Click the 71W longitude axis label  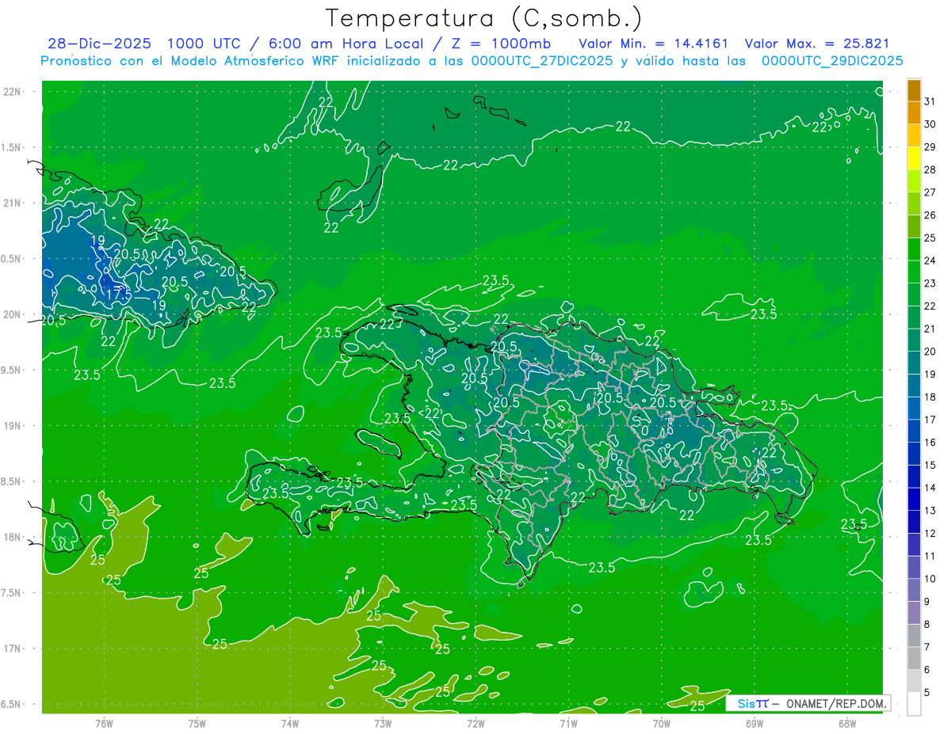point(568,723)
